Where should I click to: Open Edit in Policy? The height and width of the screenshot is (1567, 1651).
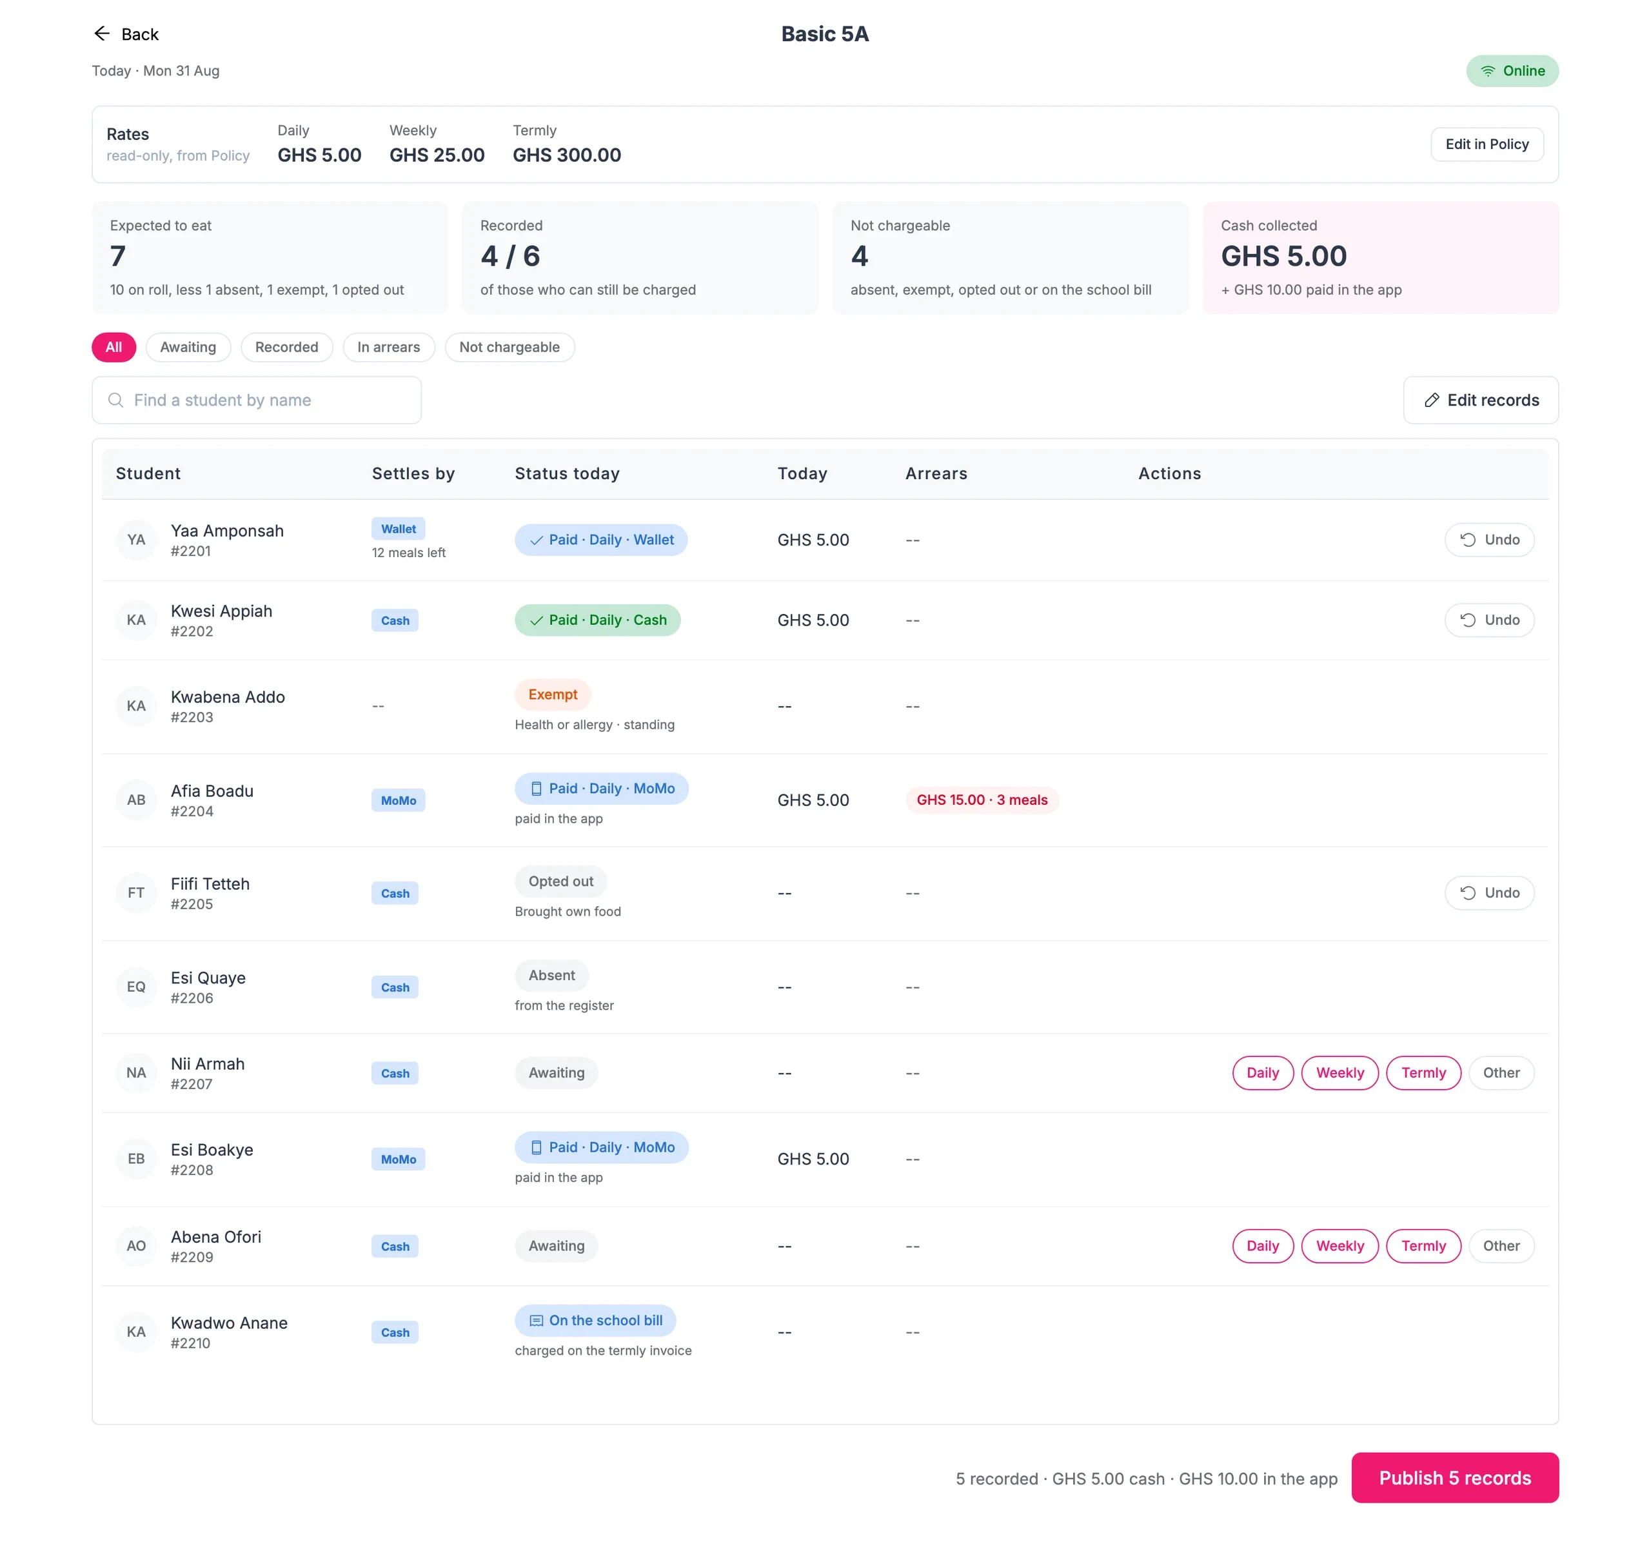click(x=1487, y=144)
